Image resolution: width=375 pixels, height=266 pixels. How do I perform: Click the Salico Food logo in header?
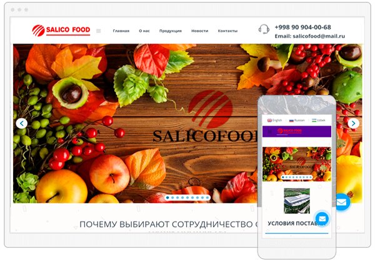pos(61,31)
